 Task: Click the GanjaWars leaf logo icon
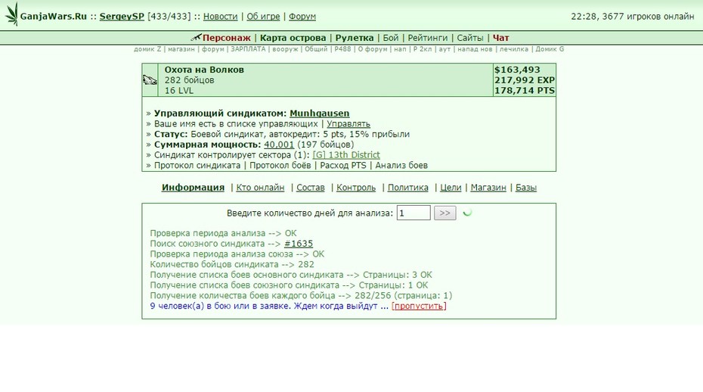click(12, 14)
